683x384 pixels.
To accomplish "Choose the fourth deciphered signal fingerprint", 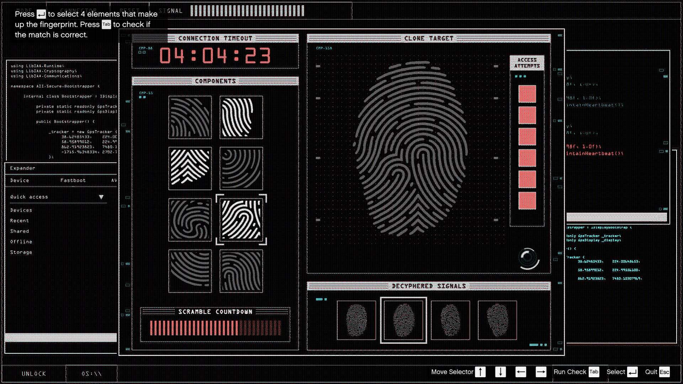I will click(497, 320).
